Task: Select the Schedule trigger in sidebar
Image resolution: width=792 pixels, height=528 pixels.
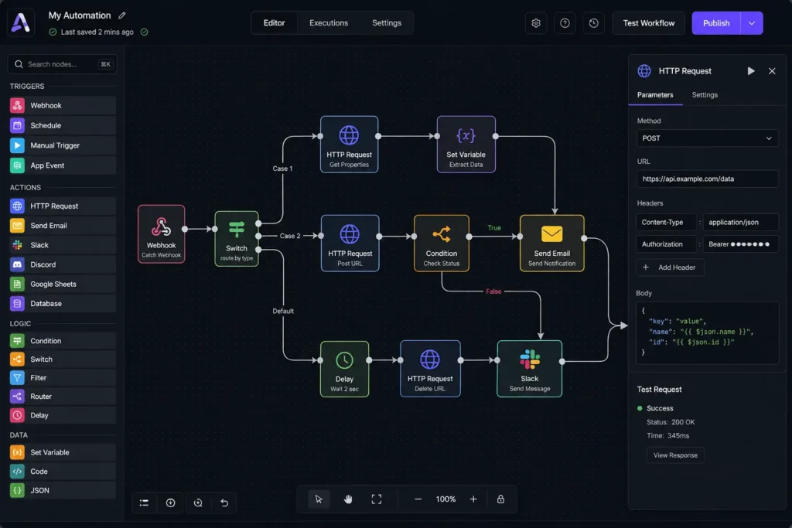Action: 63,125
